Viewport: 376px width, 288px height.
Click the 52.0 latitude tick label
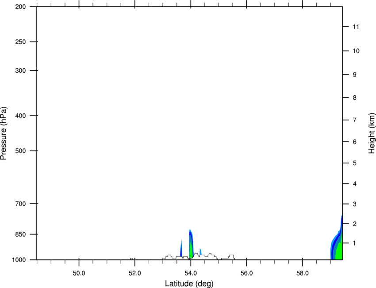[x=135, y=273]
